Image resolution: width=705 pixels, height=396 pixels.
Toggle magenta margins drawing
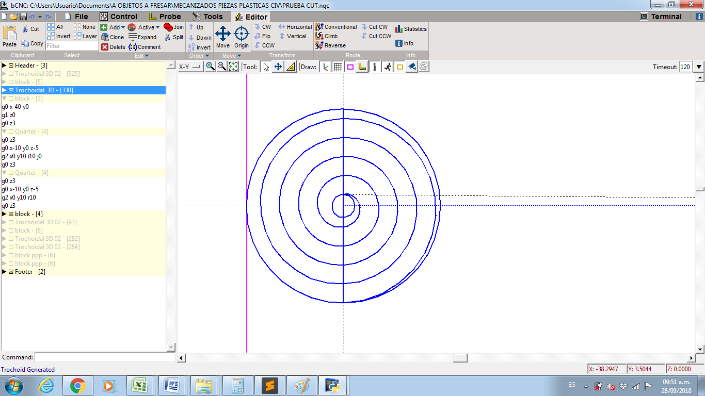[350, 67]
